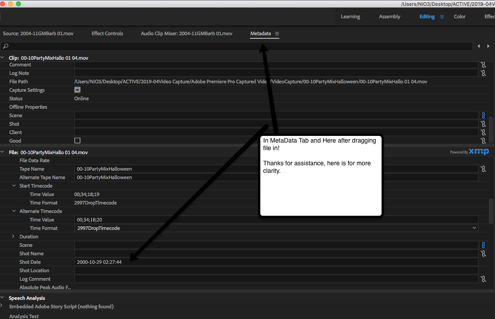Click the broken link icon beside Tape Name
This screenshot has height=319, width=495.
tap(483, 168)
